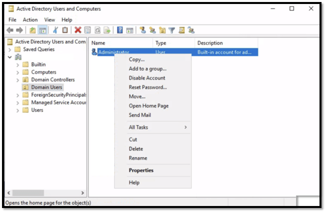Click the Find objects toolbar icon
The height and width of the screenshot is (212, 325).
click(x=182, y=30)
